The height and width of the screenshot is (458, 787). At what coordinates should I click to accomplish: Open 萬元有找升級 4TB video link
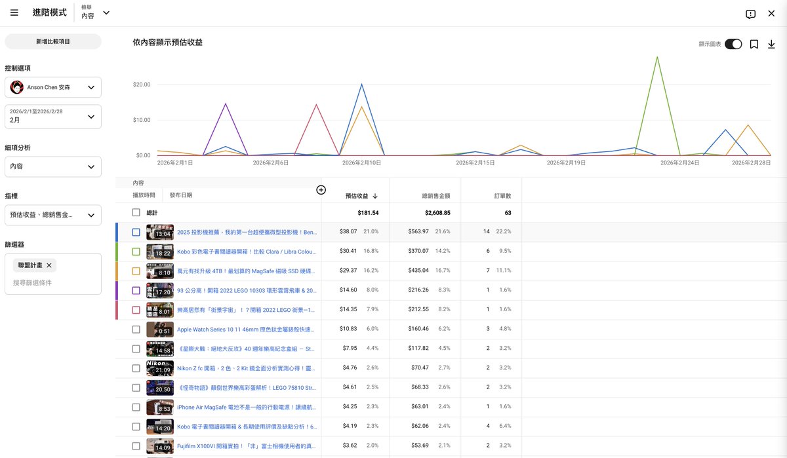point(247,271)
